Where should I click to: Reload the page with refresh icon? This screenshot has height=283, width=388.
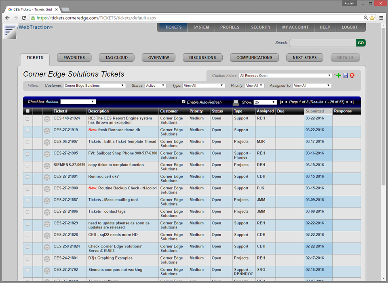[x=24, y=18]
